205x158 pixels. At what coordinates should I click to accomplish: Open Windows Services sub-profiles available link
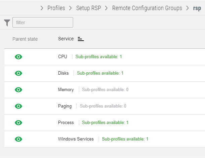(125, 139)
